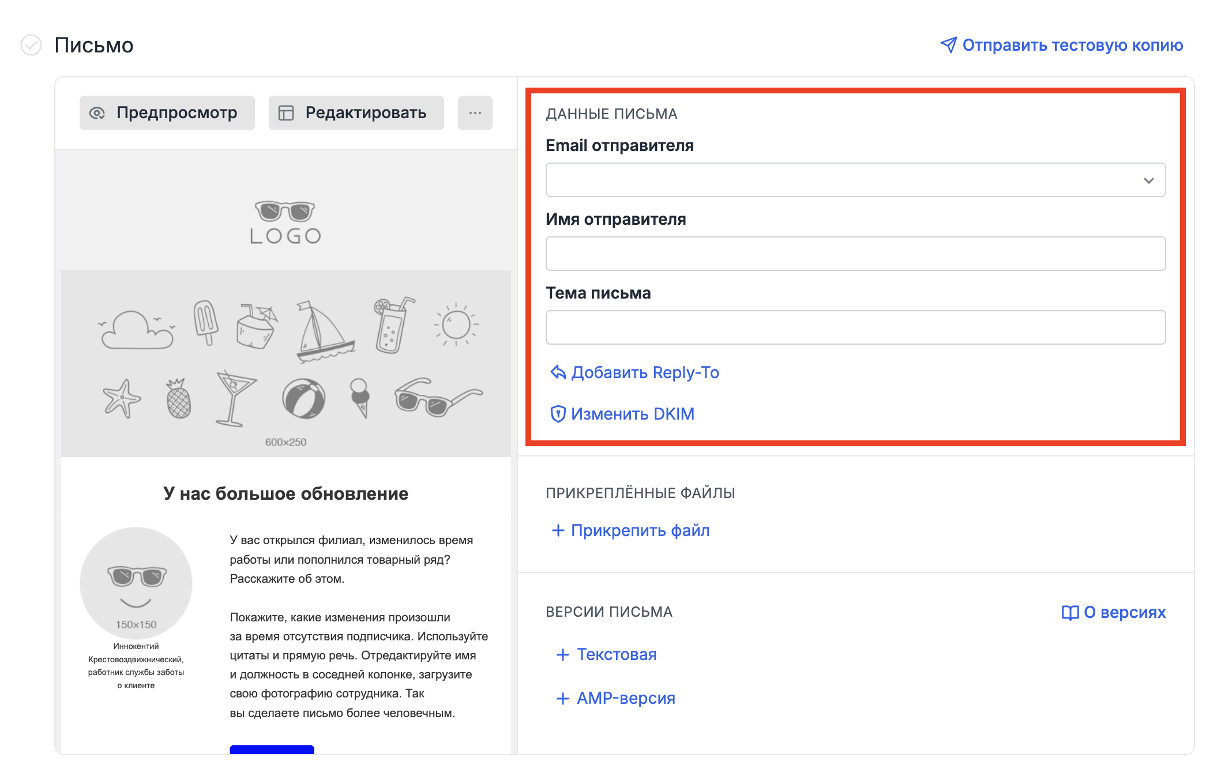Click the shield icon beside Изменить DKIM

tap(558, 414)
